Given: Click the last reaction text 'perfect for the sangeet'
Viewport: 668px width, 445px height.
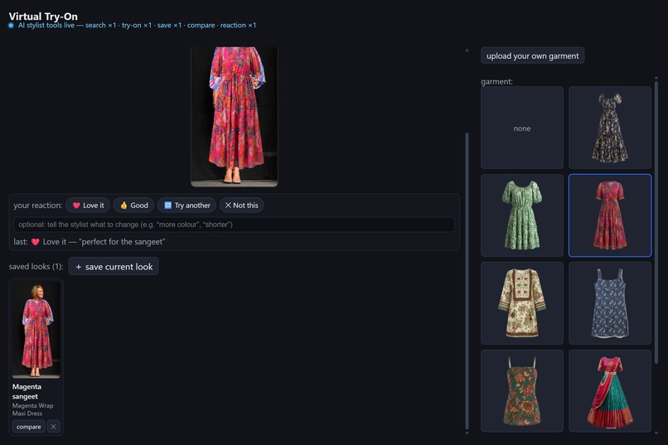Looking at the screenshot, I should point(122,242).
